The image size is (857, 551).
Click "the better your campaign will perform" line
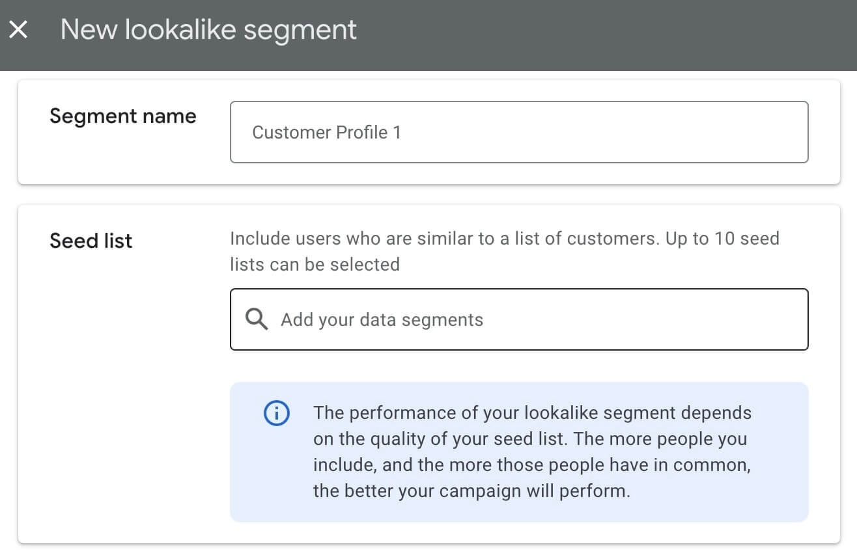click(x=471, y=491)
